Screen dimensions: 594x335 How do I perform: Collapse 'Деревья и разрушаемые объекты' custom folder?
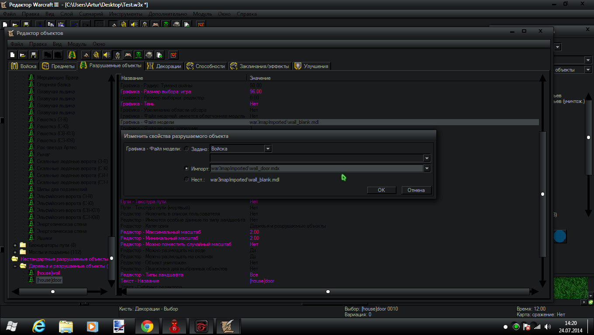pyautogui.click(x=15, y=266)
